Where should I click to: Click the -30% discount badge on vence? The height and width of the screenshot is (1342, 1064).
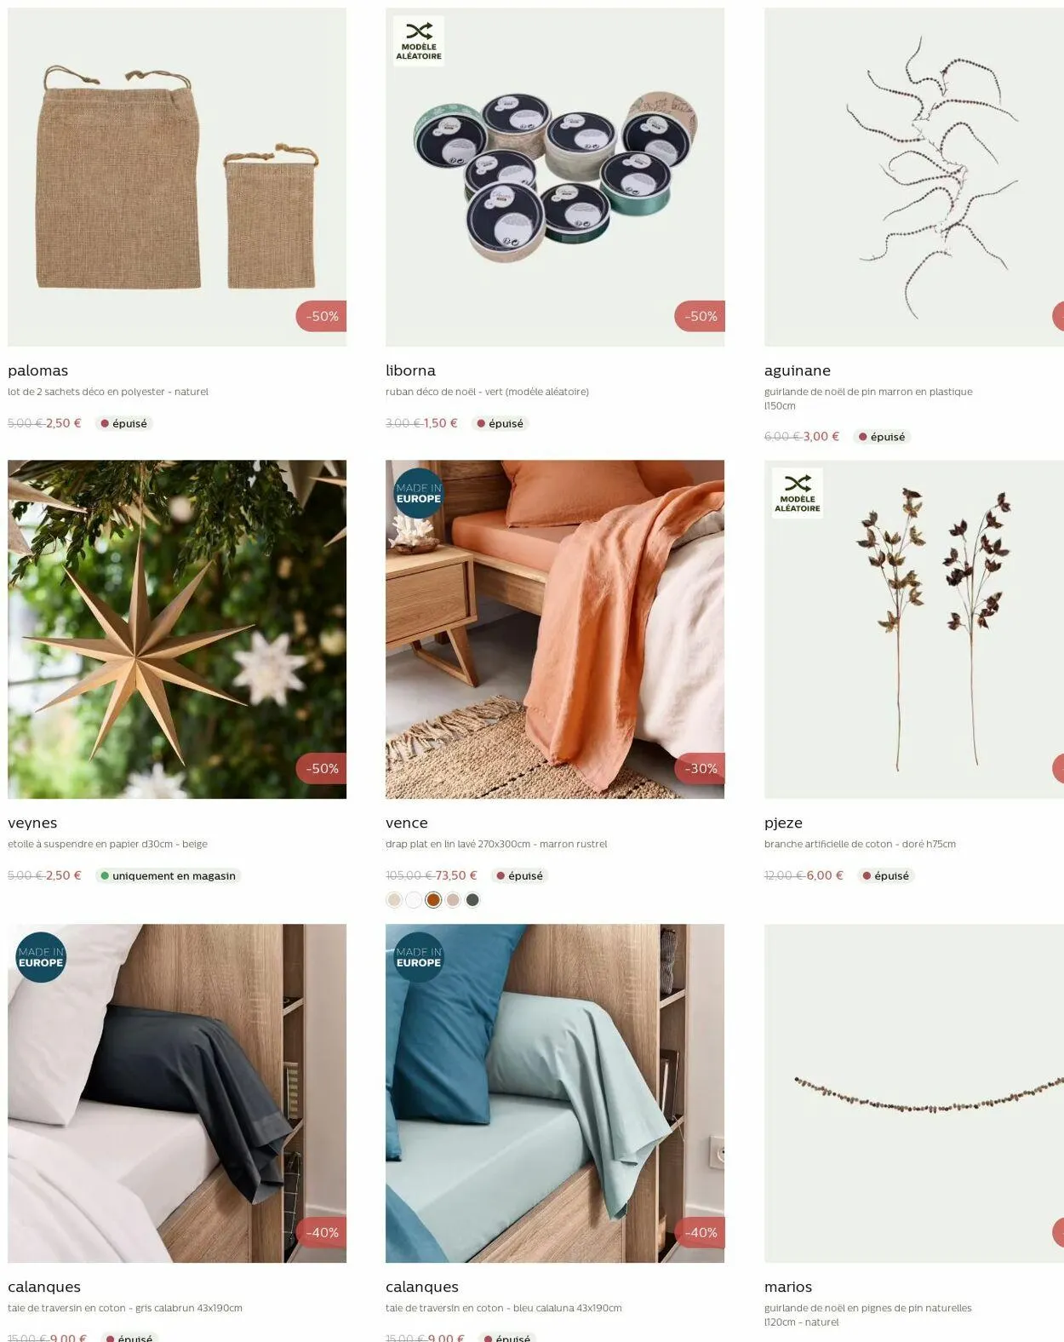click(699, 768)
